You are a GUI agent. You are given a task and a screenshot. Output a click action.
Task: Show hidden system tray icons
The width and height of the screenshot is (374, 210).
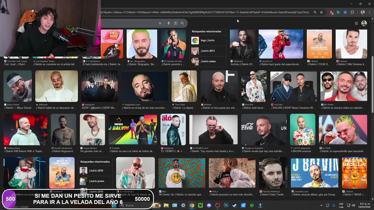[x=321, y=205]
